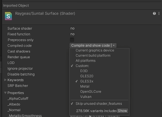Collapse the Properties foldout
Image resolution: width=162 pixels, height=117 pixels.
click(x=5, y=93)
